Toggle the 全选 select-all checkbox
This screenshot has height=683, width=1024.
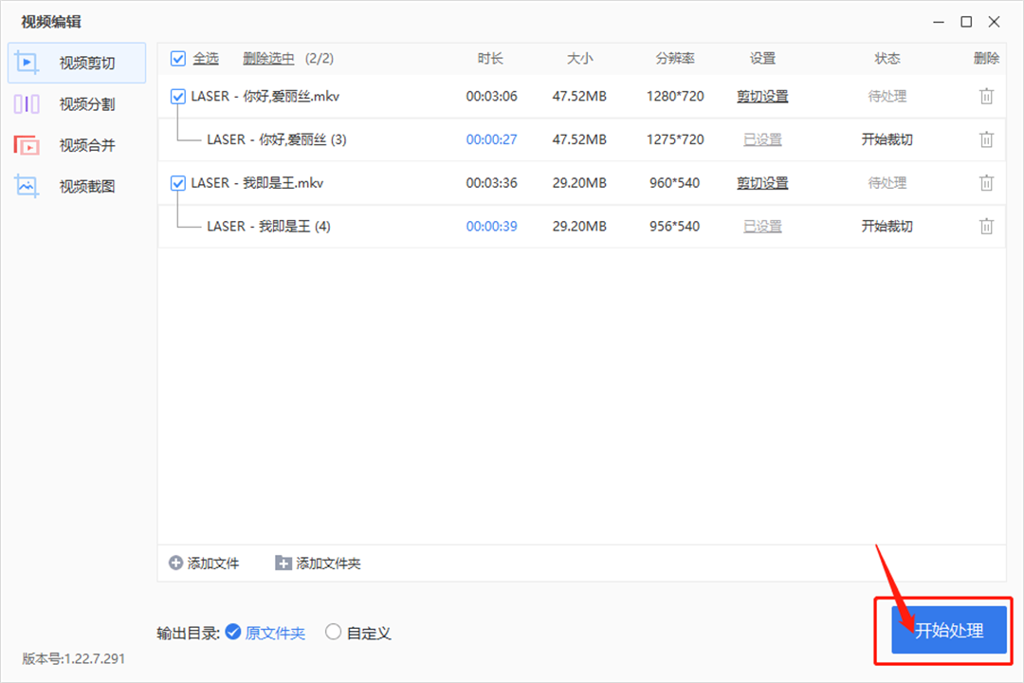(177, 59)
